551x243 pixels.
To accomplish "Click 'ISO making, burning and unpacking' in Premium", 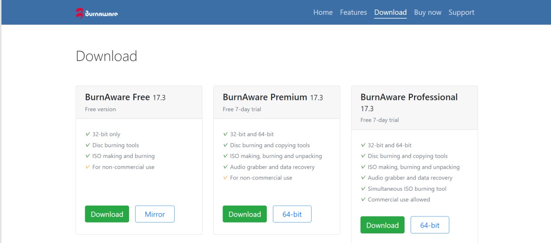I will pyautogui.click(x=276, y=156).
